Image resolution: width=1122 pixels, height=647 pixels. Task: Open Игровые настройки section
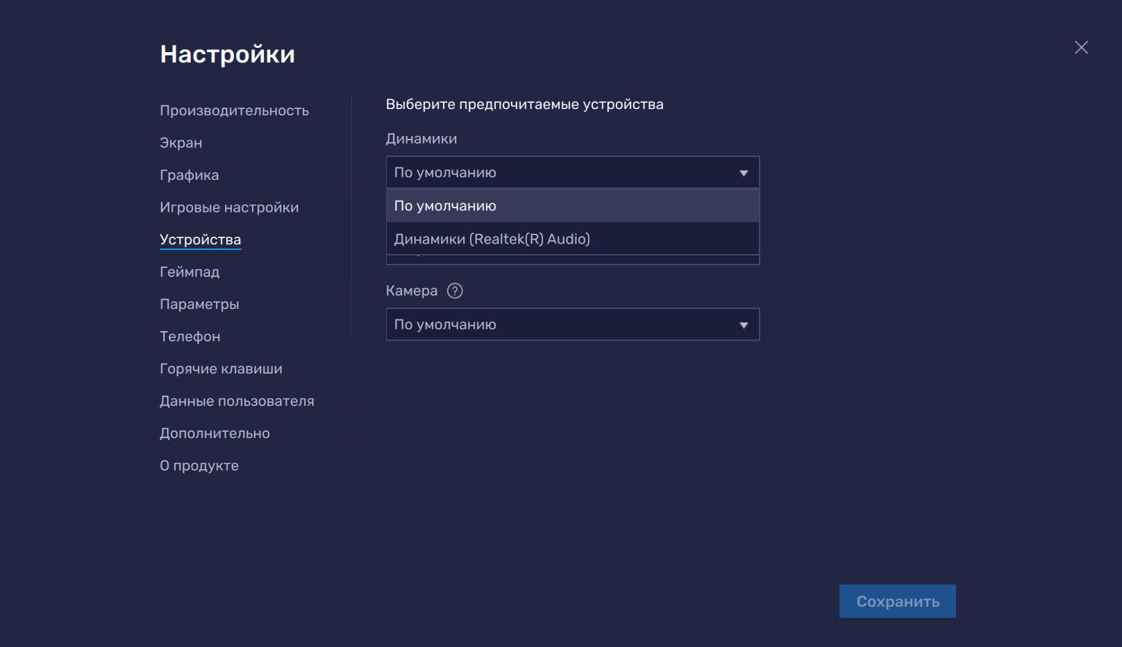[229, 207]
